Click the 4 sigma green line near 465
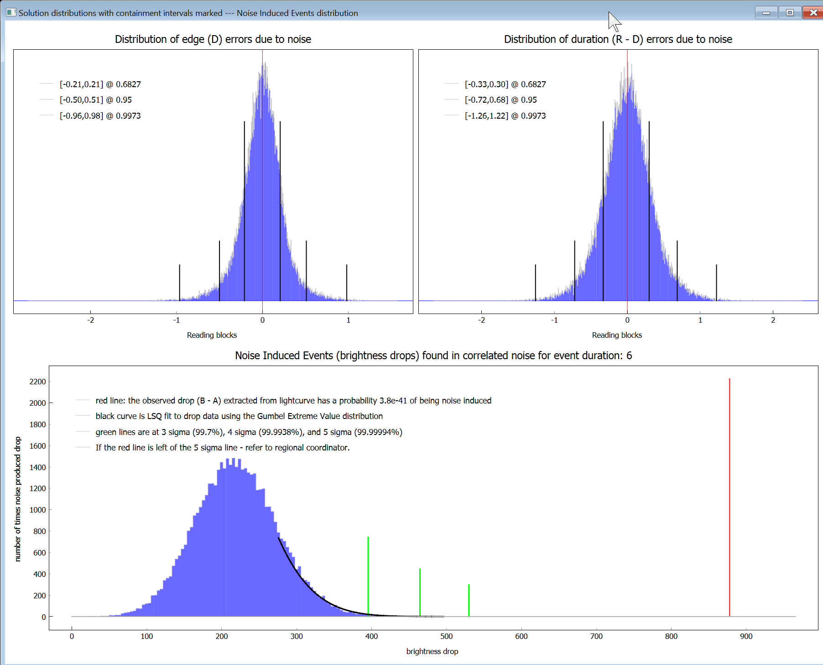The width and height of the screenshot is (823, 665). tap(420, 592)
